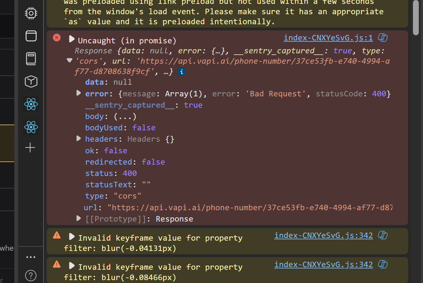Open the index-CNXYeSvG.js:1 source link

pos(328,38)
